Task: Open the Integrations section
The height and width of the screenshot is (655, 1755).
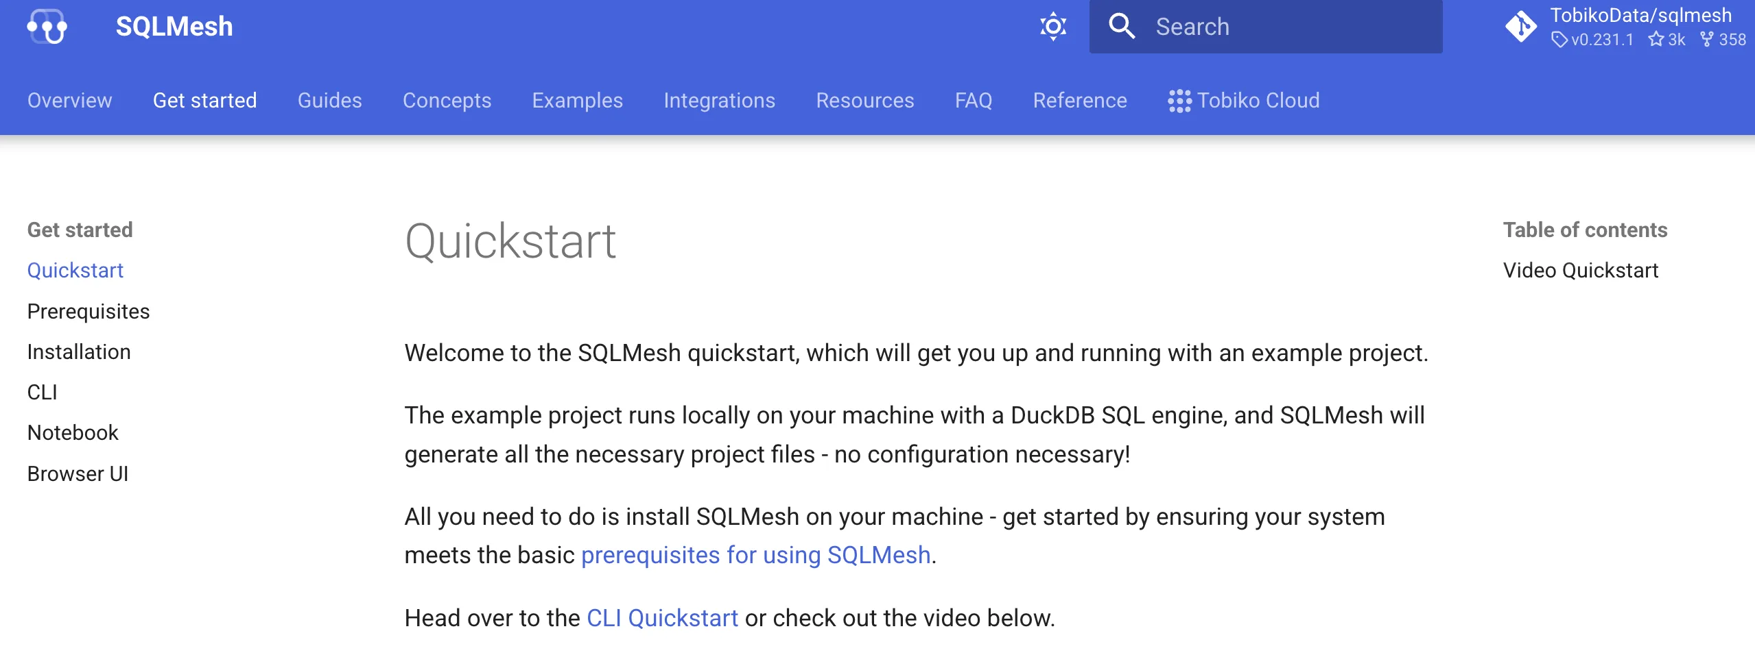Action: coord(719,101)
